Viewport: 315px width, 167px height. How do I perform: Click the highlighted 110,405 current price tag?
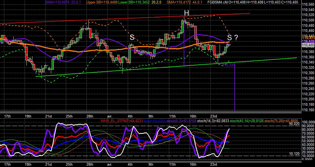[x=308, y=45]
